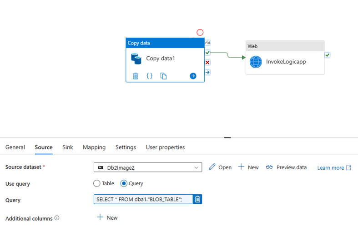
Task: Switch to the Source tab
Action: point(44,147)
